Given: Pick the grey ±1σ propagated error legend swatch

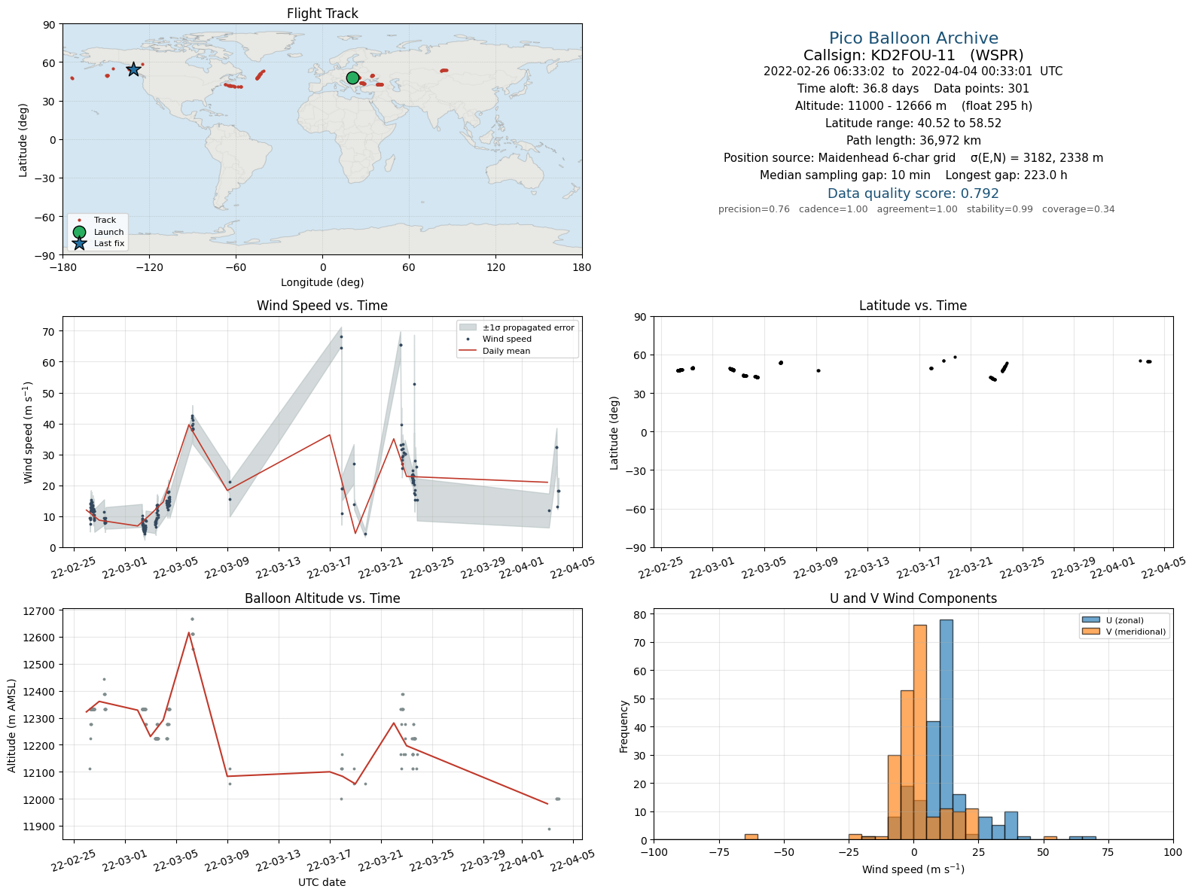Looking at the screenshot, I should [468, 327].
